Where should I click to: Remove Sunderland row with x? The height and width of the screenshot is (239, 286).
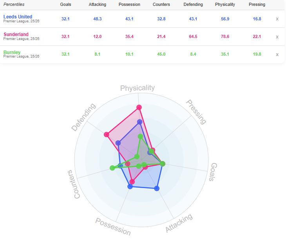point(277,36)
